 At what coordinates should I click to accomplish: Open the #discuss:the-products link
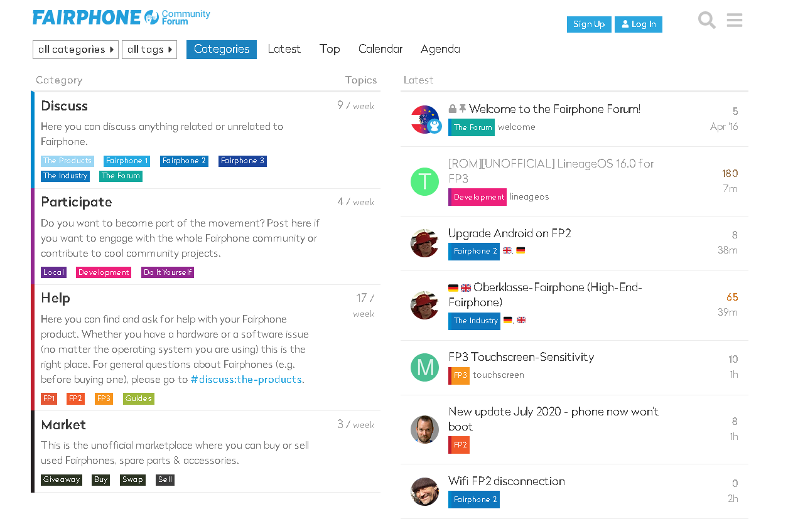[x=246, y=380]
